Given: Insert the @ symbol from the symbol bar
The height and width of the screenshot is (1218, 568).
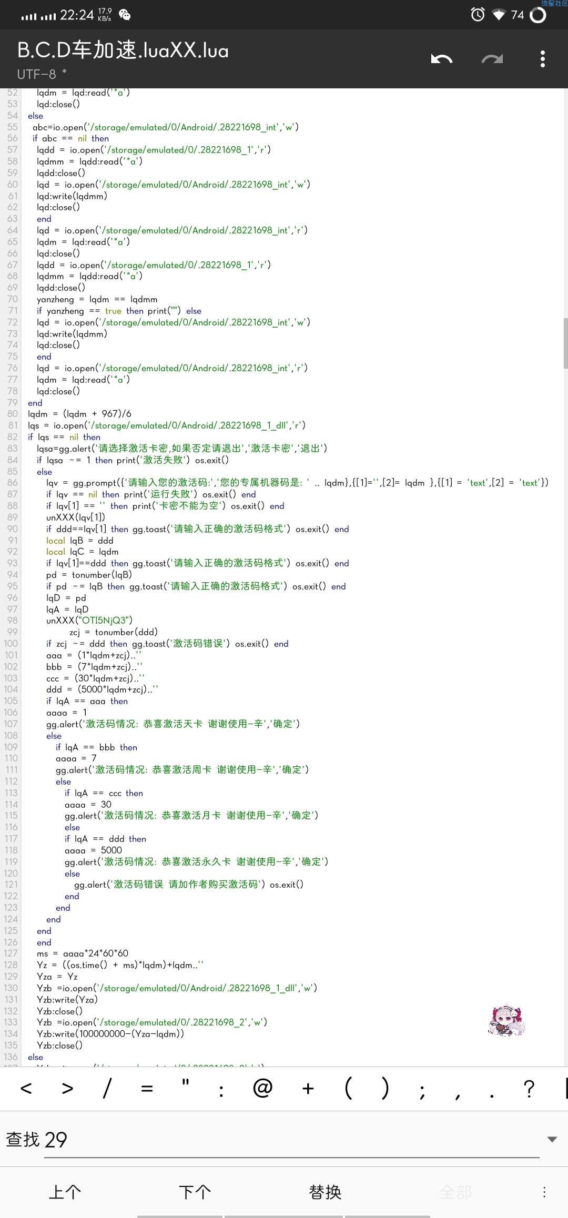Looking at the screenshot, I should [262, 1088].
